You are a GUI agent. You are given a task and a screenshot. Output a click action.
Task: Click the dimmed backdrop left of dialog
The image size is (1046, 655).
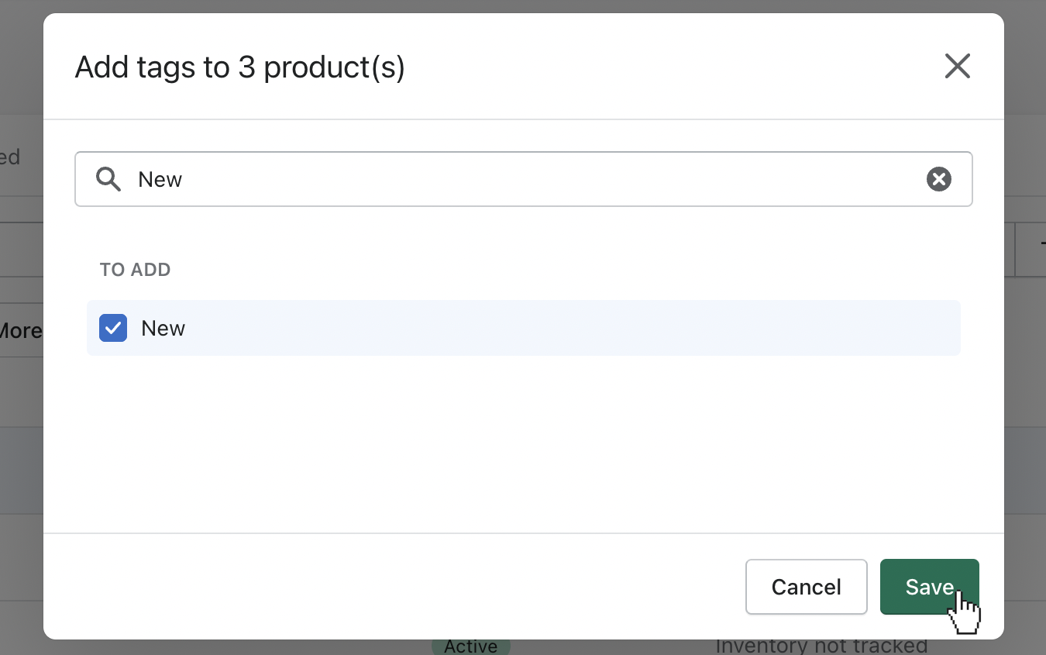[21, 465]
